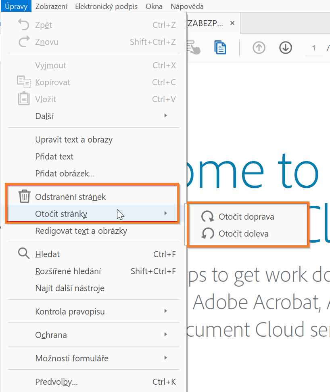330x392 pixels.
Task: Expand the Ochrana submenu
Action: point(51,335)
